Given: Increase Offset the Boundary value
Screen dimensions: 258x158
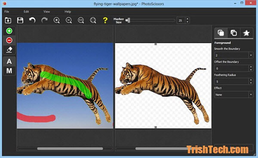Looking at the screenshot, I should [x=251, y=67].
